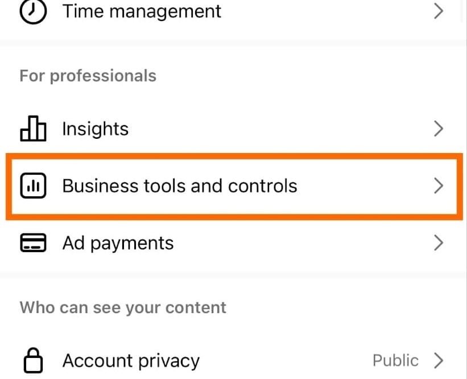Select the Time management menu entry
Image resolution: width=467 pixels, height=379 pixels.
(141, 11)
